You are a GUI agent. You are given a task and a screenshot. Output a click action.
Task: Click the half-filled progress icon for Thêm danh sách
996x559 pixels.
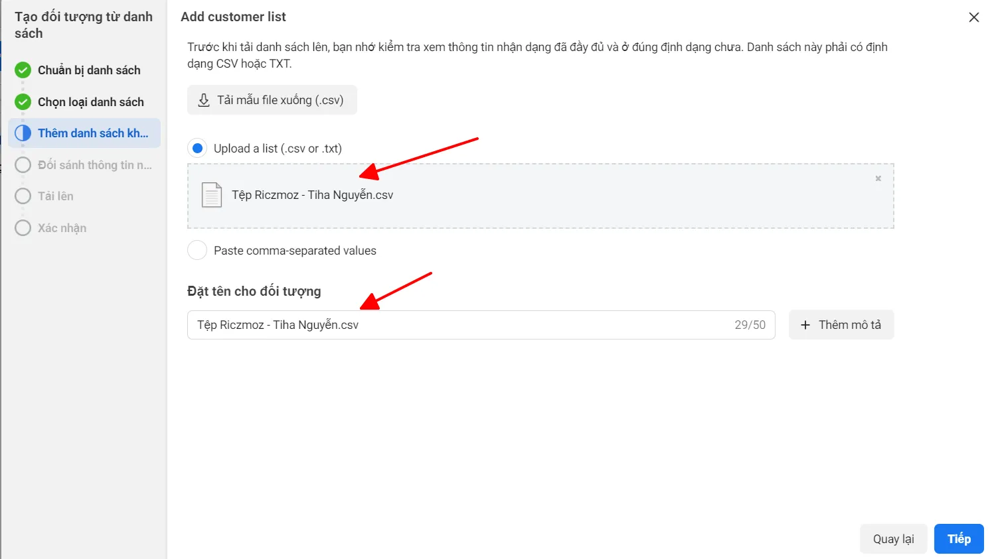23,133
